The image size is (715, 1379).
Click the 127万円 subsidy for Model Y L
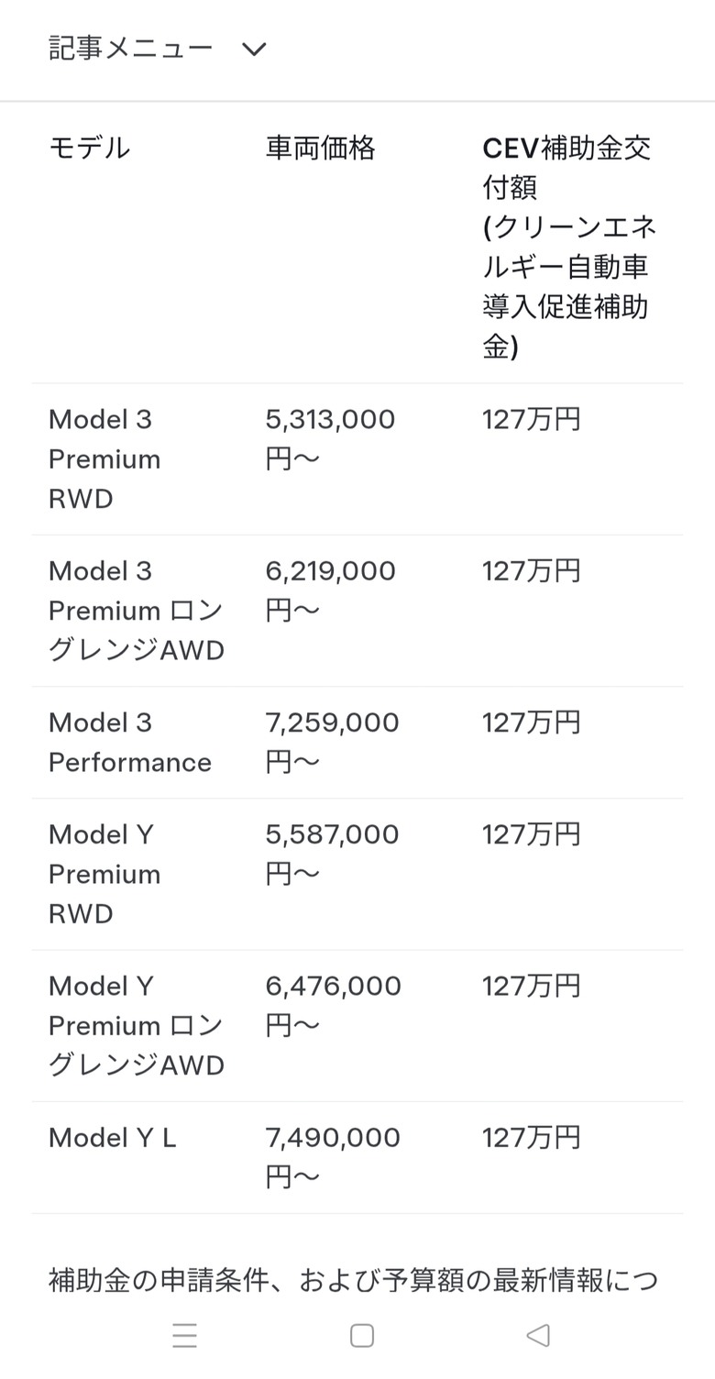pyautogui.click(x=532, y=1138)
